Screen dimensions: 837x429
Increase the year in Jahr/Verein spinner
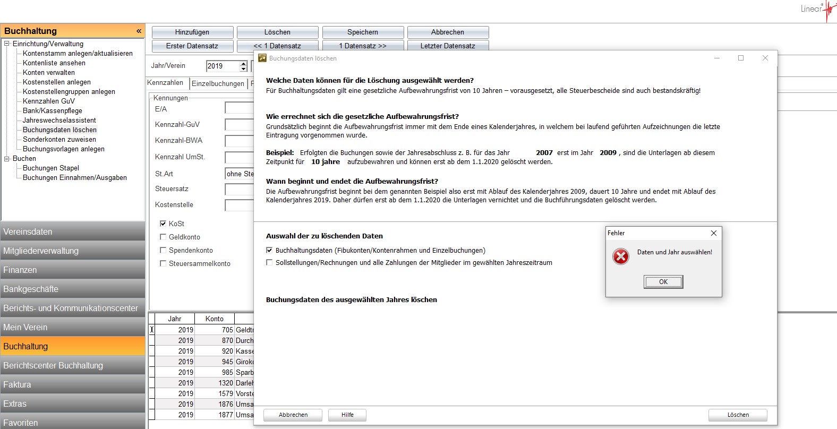tap(243, 63)
